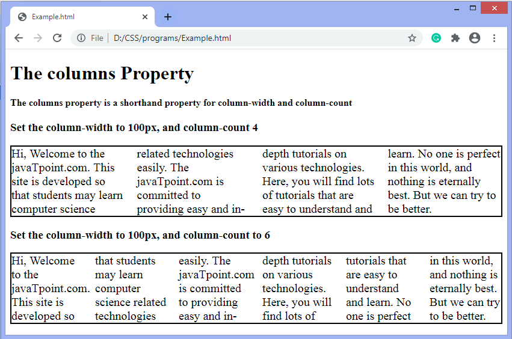Click 'easily. The' in the six-column box
Image resolution: width=512 pixels, height=339 pixels.
pos(205,261)
